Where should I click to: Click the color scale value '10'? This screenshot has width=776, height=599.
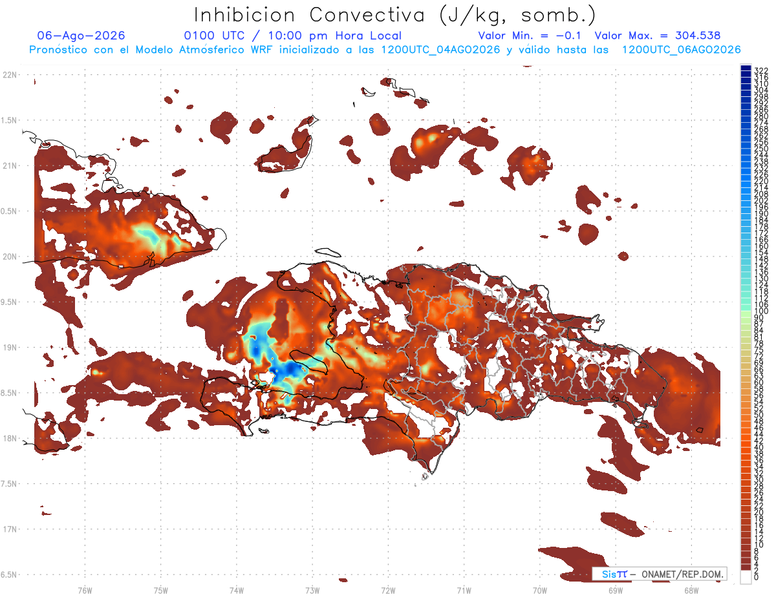click(x=759, y=545)
